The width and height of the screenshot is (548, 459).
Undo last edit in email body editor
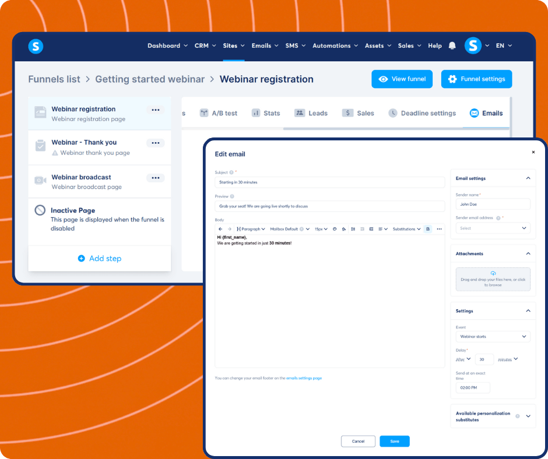pyautogui.click(x=220, y=229)
